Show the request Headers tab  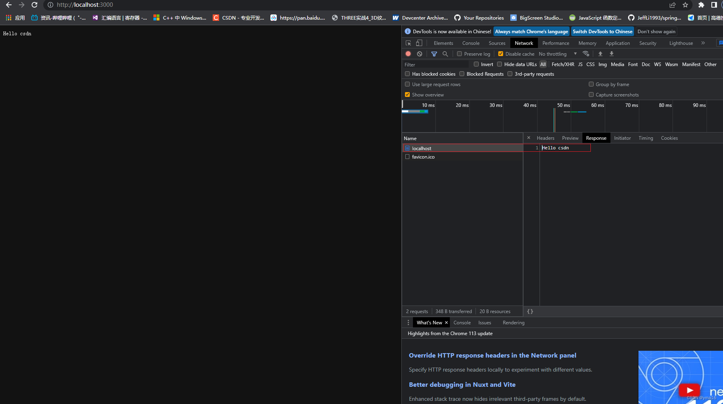pyautogui.click(x=546, y=138)
